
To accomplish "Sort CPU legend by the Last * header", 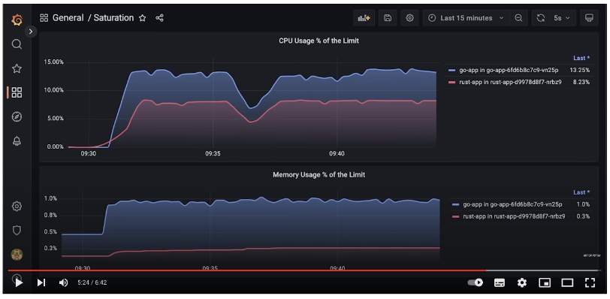I will point(581,58).
